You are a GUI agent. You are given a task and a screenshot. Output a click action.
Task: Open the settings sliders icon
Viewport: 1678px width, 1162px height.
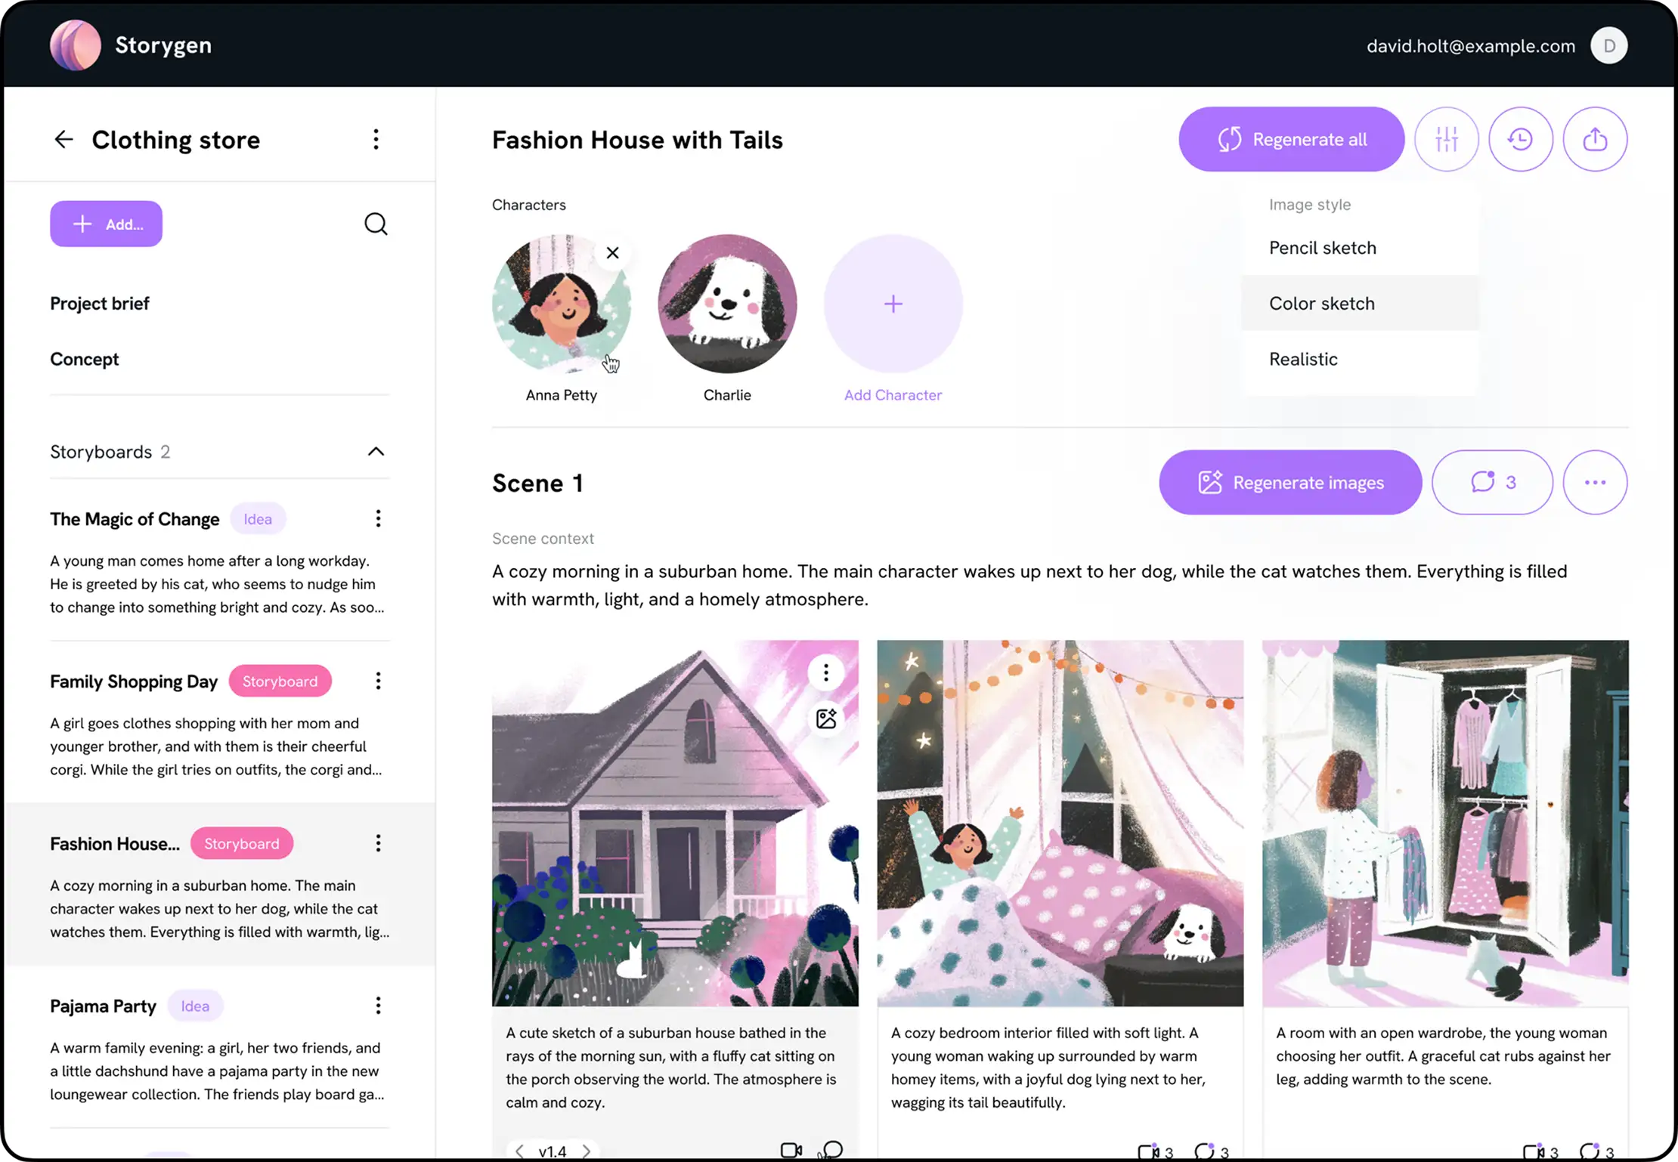coord(1446,139)
